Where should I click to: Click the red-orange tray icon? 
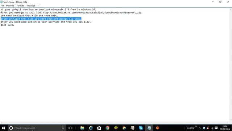(208, 128)
